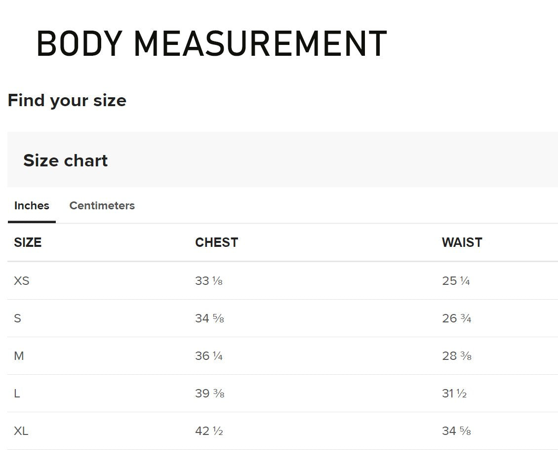The height and width of the screenshot is (471, 558).
Task: Click the WAIST column header
Action: coord(462,242)
